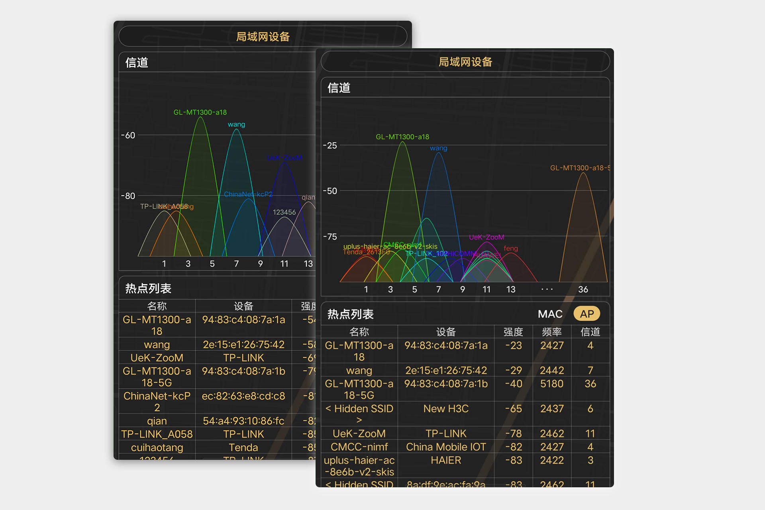Expand hidden channels via the ellipsis marker
This screenshot has width=765, height=510.
click(x=547, y=289)
